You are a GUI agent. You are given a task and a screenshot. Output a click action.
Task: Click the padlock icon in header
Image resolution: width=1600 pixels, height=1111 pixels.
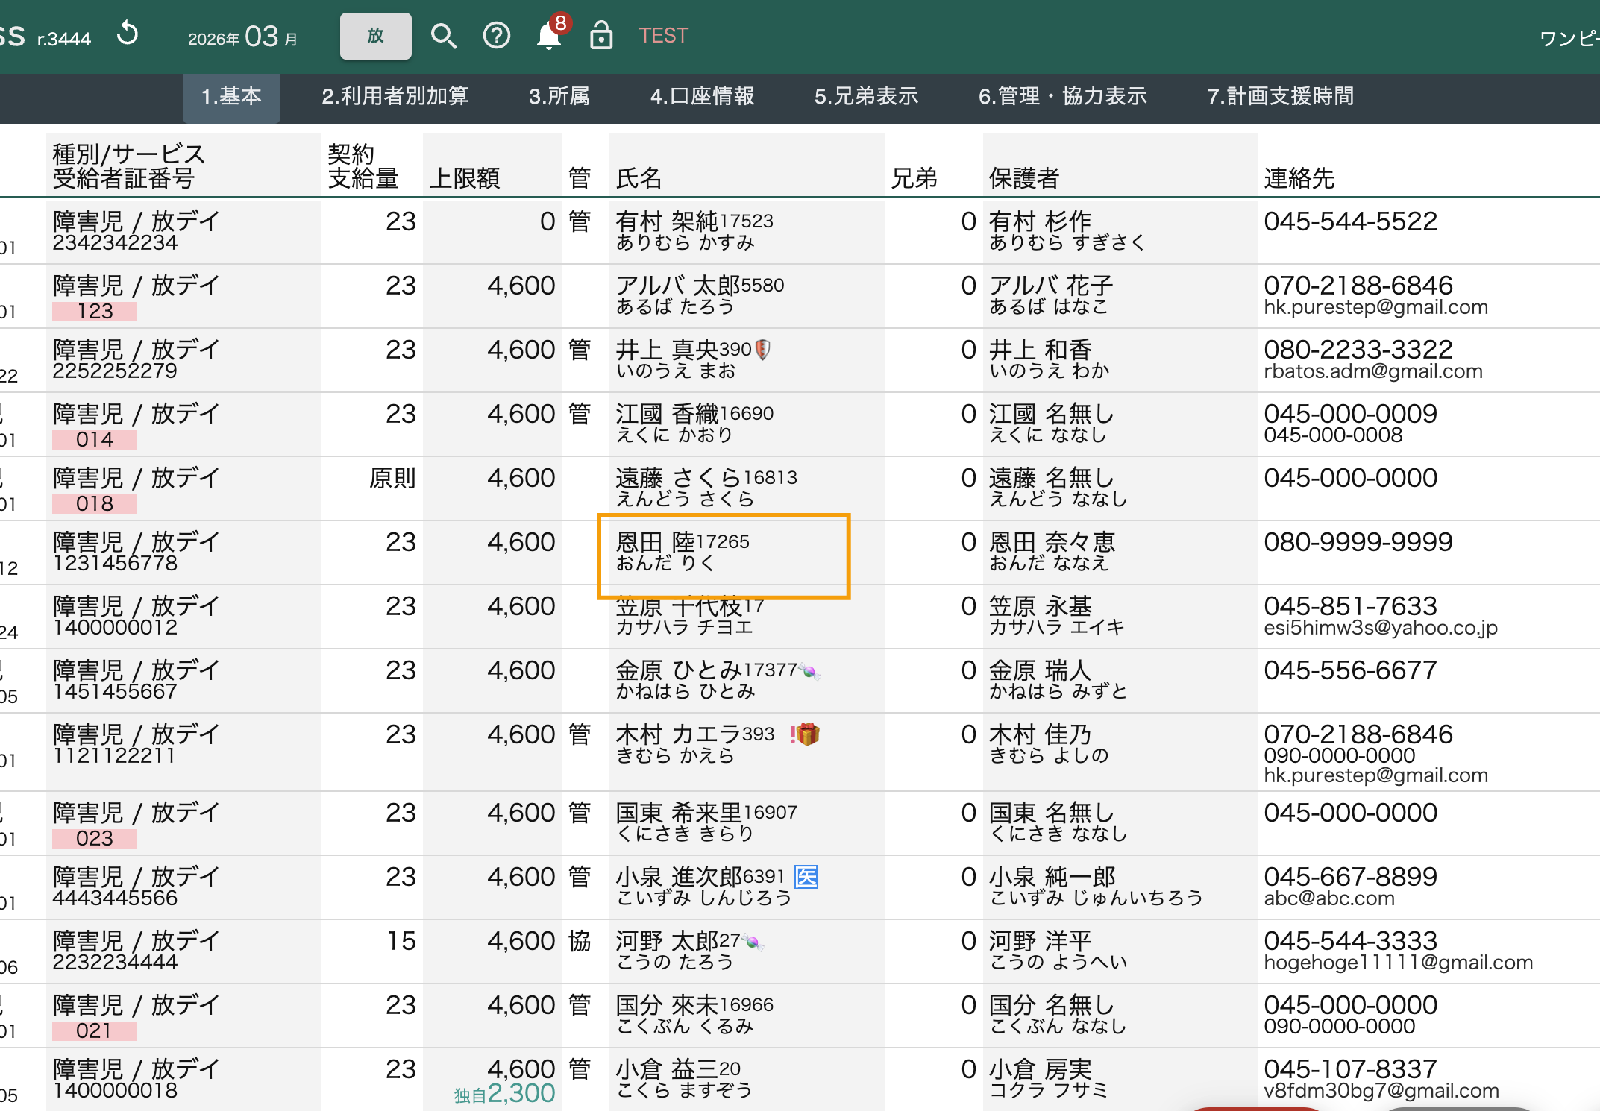point(600,35)
